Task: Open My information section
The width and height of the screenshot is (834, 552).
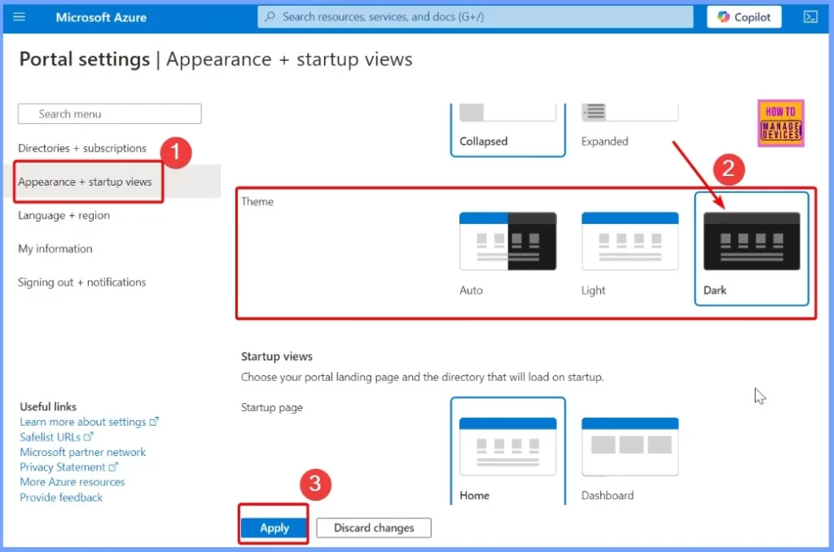Action: [55, 249]
